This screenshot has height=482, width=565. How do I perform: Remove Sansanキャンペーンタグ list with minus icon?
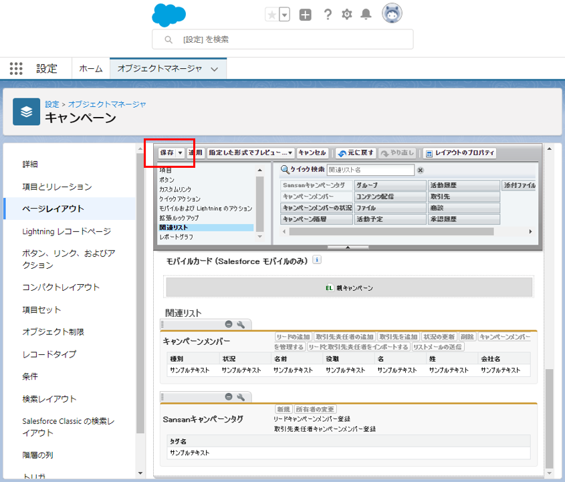pos(229,396)
